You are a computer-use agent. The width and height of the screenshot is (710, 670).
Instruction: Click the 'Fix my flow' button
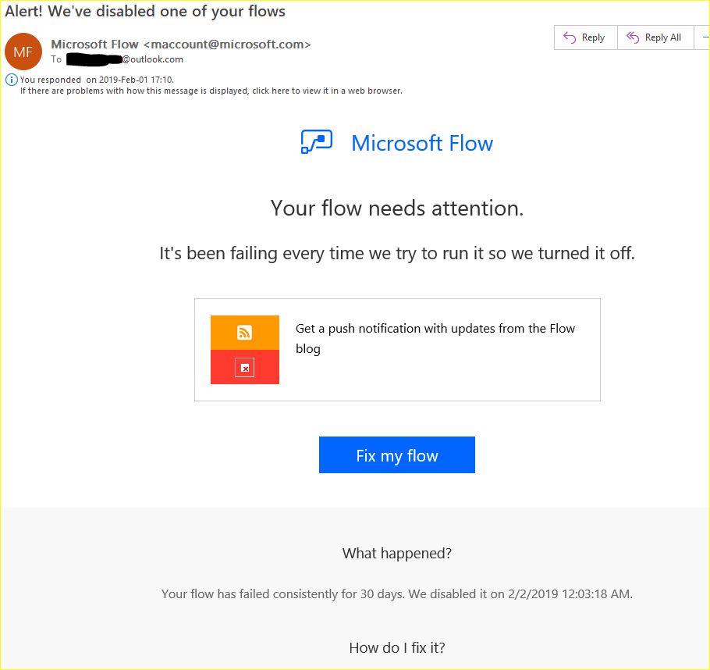[396, 454]
